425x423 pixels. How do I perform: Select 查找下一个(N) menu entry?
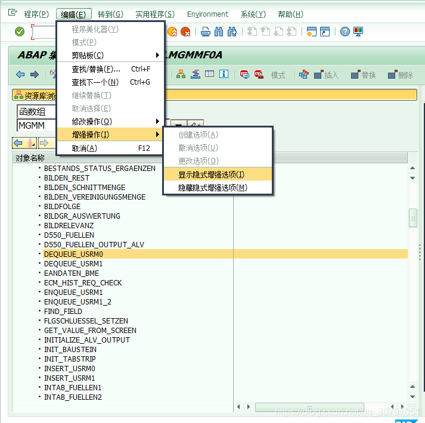[x=111, y=82]
